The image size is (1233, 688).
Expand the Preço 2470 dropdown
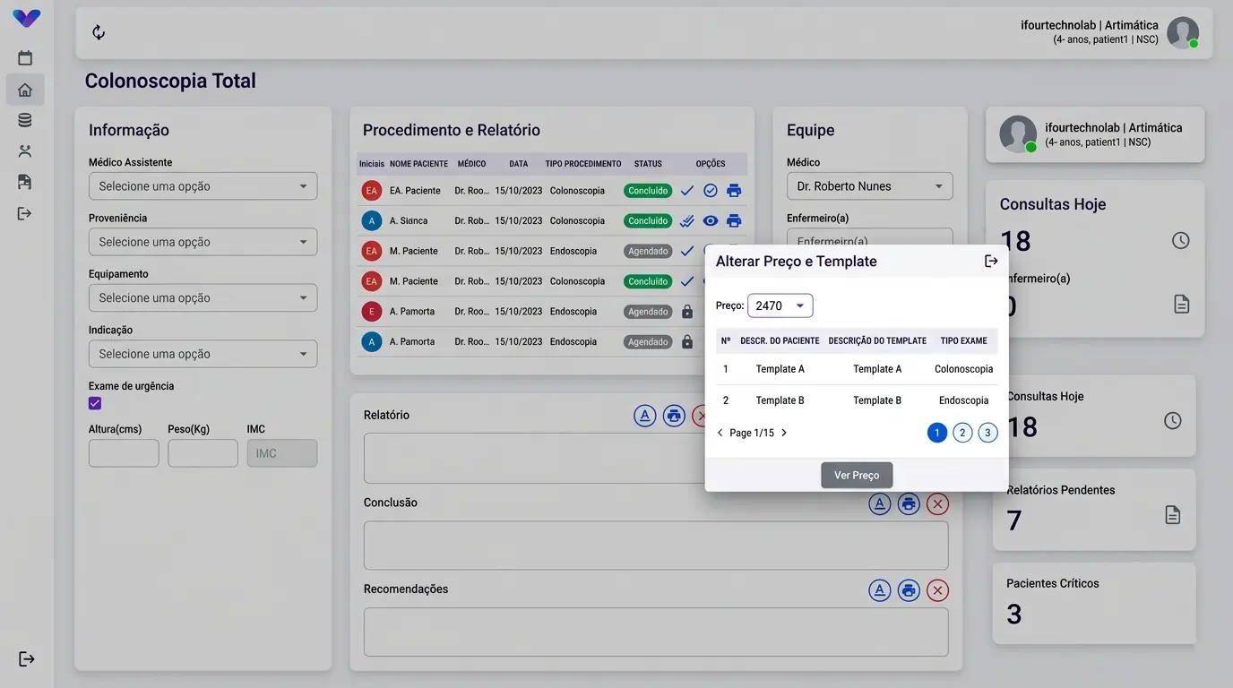click(780, 305)
